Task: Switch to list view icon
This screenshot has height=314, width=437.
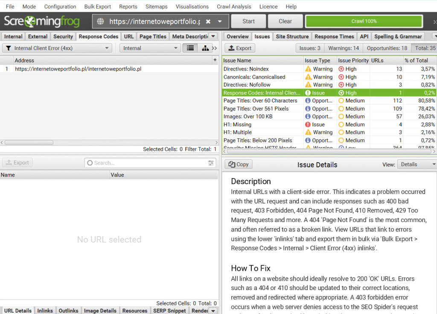Action: (190, 48)
